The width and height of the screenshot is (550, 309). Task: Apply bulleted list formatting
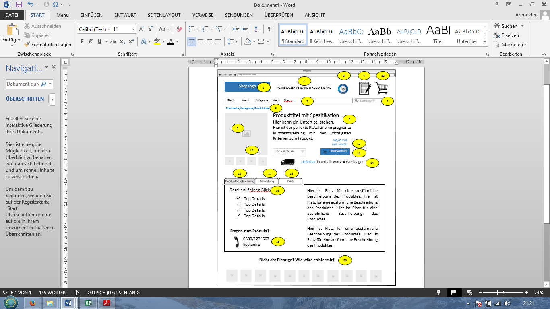coord(191,29)
